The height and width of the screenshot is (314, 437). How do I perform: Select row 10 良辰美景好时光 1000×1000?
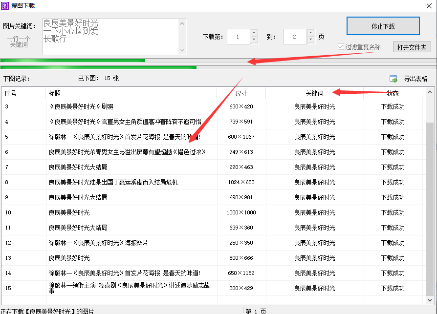pyautogui.click(x=213, y=213)
